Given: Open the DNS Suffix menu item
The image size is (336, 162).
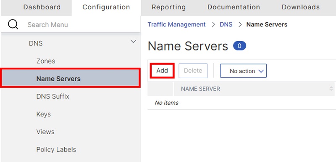Looking at the screenshot, I should (53, 96).
